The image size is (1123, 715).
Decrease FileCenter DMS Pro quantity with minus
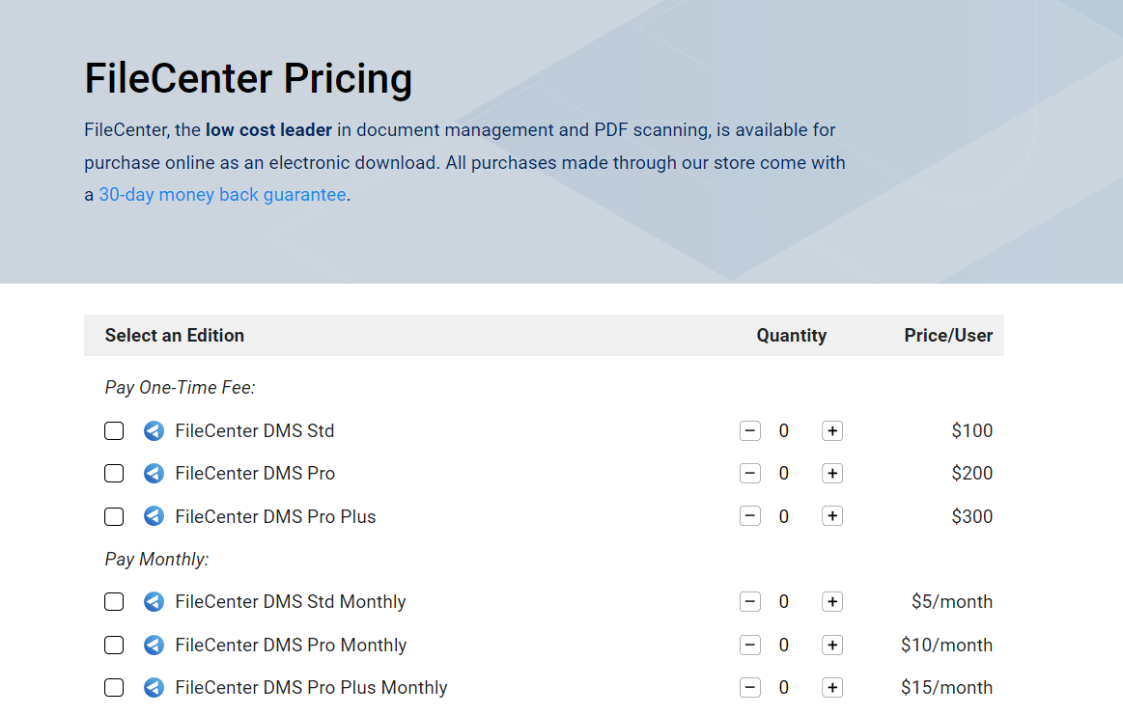click(750, 474)
